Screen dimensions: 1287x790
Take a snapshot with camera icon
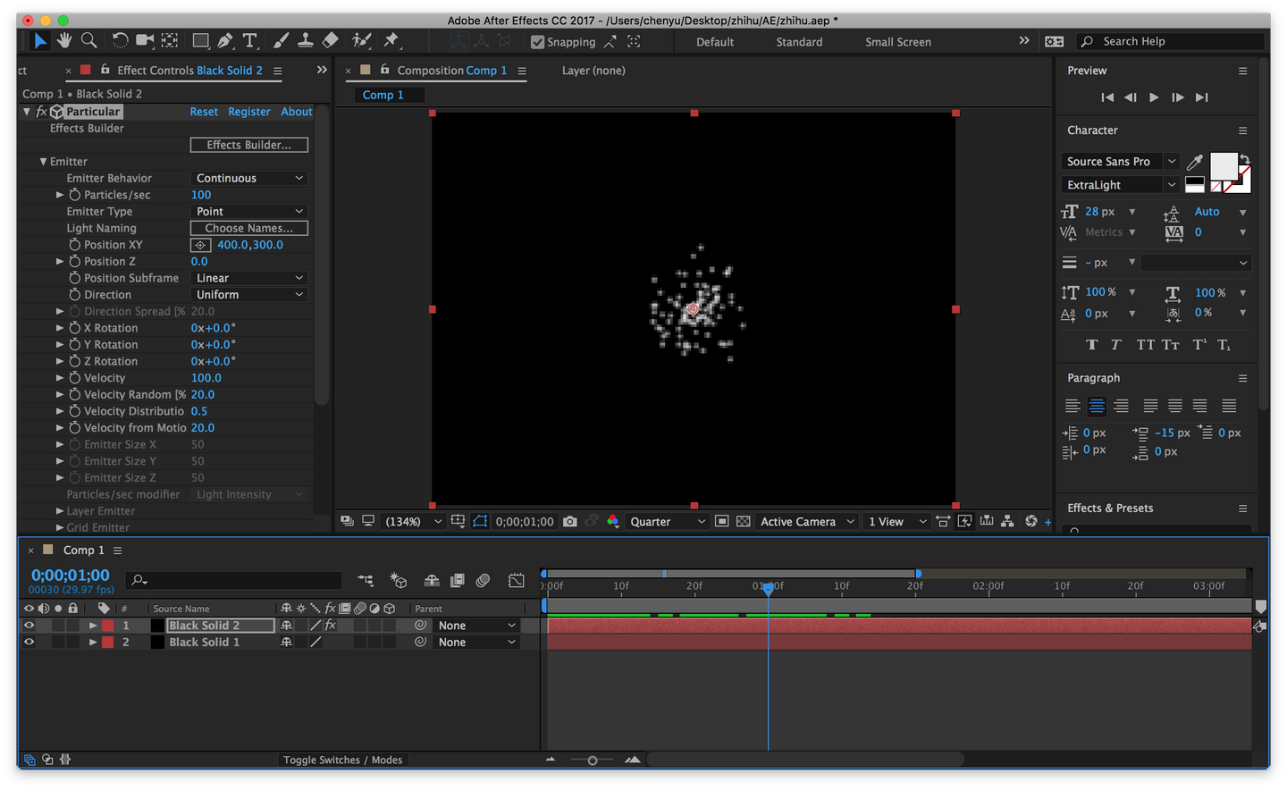[570, 521]
